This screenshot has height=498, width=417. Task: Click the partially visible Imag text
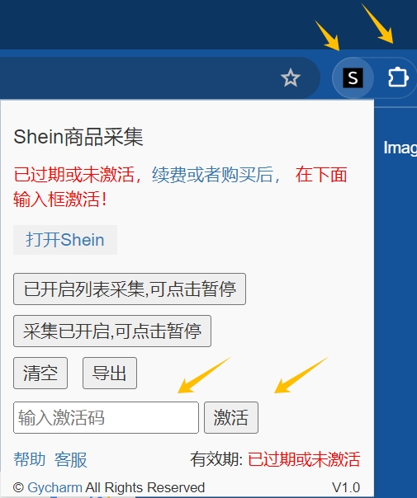click(x=400, y=148)
